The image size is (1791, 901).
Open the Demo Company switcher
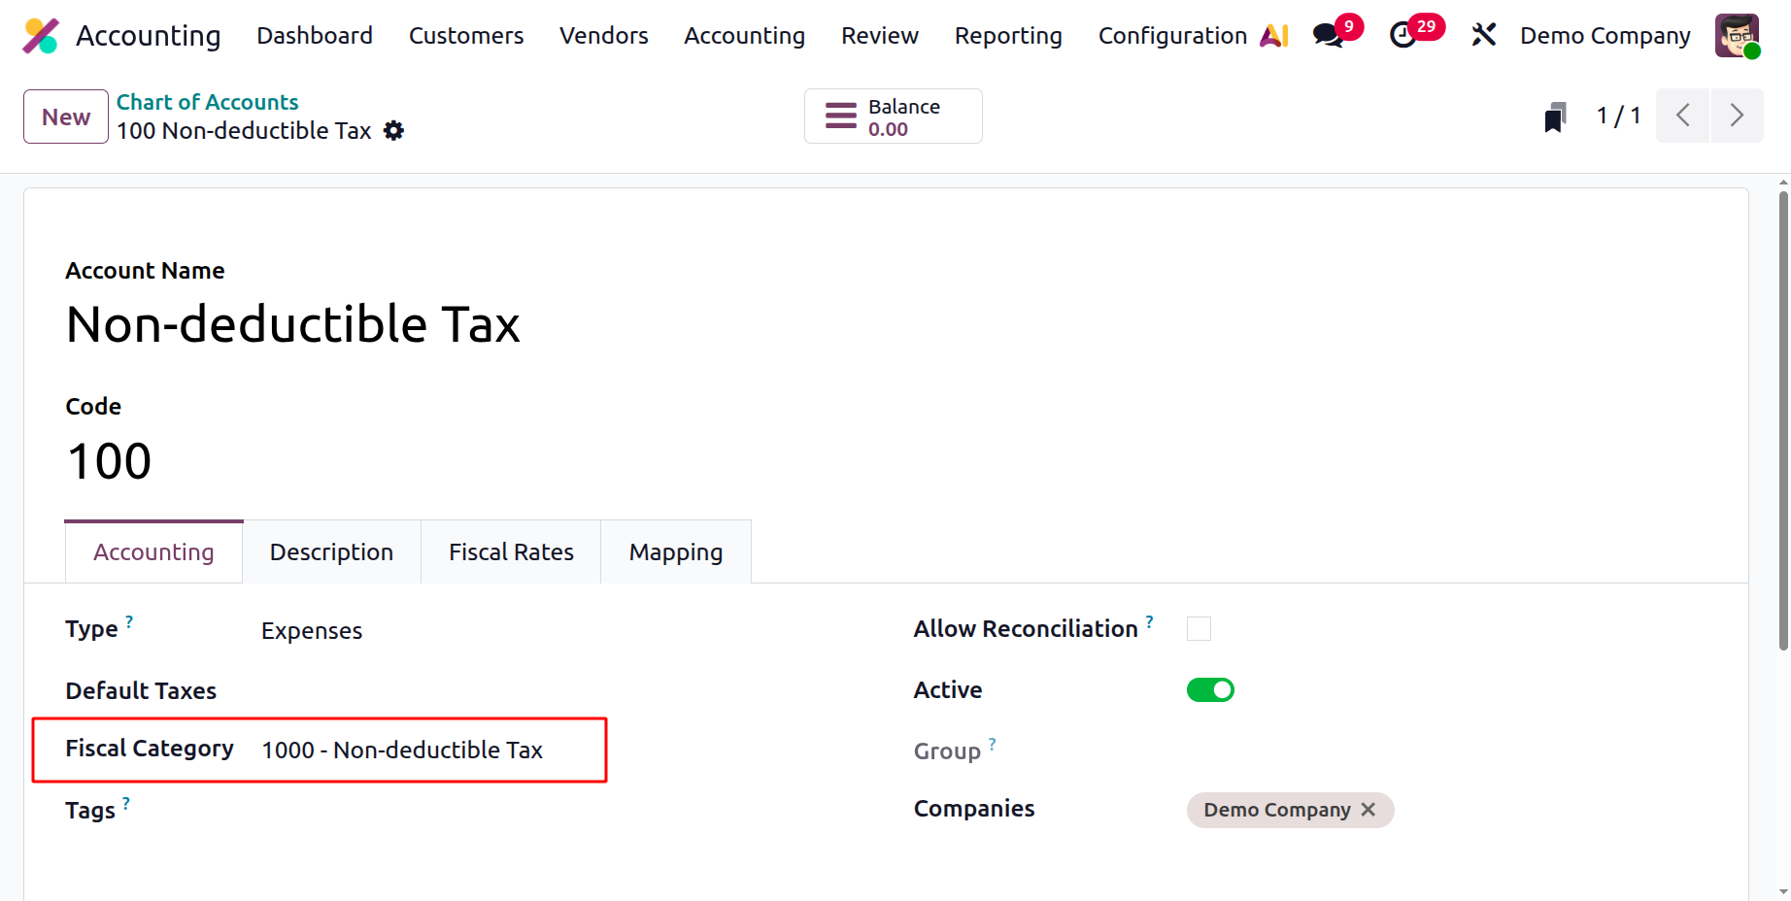1605,36
